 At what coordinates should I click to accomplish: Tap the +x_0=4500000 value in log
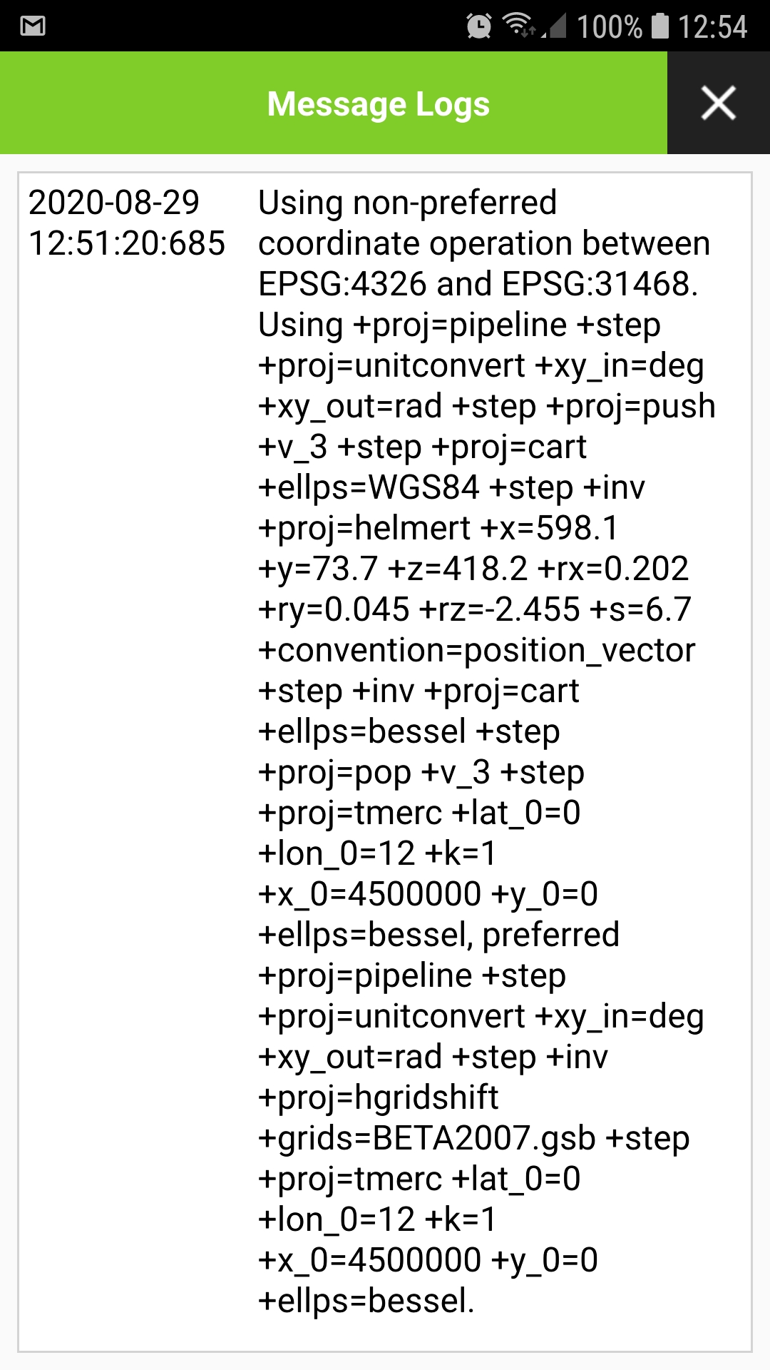point(369,892)
